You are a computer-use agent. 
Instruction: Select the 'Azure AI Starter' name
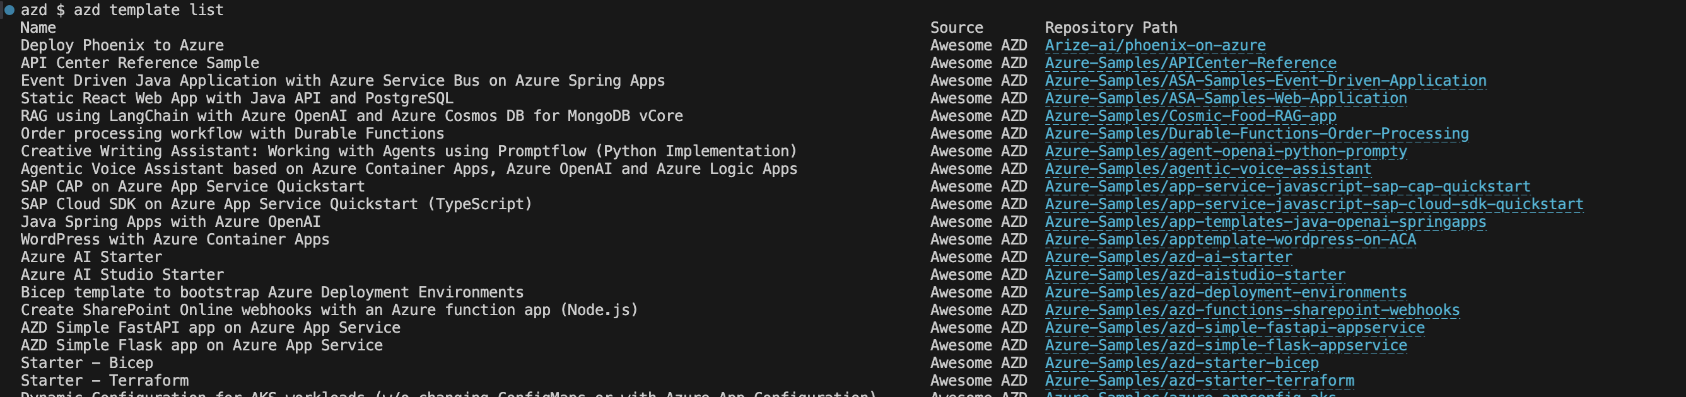[x=91, y=257]
